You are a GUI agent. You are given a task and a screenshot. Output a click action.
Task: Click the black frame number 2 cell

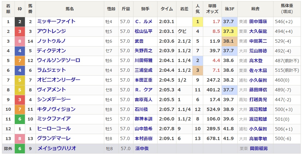(20, 22)
